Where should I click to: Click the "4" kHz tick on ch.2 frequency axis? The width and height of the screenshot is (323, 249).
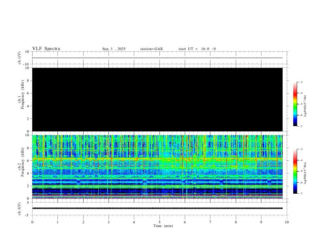pos(28,173)
